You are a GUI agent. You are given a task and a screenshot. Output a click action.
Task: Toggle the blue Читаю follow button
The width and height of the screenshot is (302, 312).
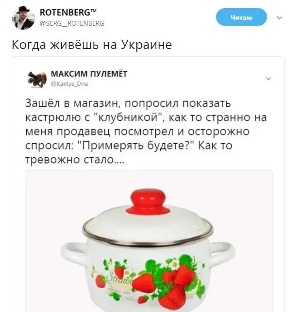[241, 17]
